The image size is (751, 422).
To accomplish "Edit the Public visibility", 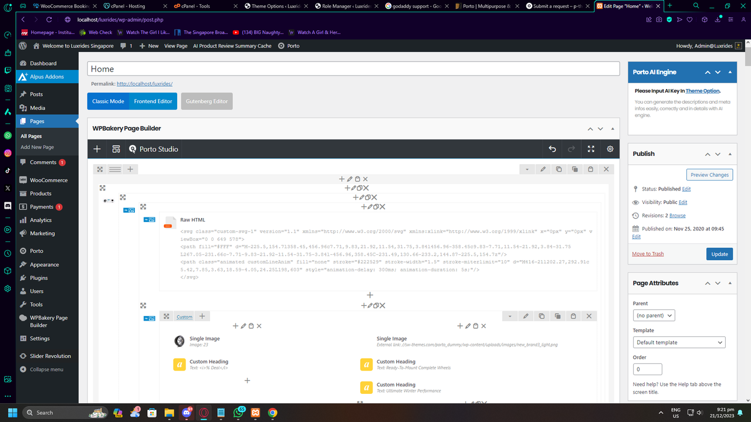I will point(683,202).
